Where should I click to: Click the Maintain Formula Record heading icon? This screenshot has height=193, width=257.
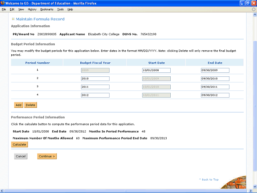13,19
